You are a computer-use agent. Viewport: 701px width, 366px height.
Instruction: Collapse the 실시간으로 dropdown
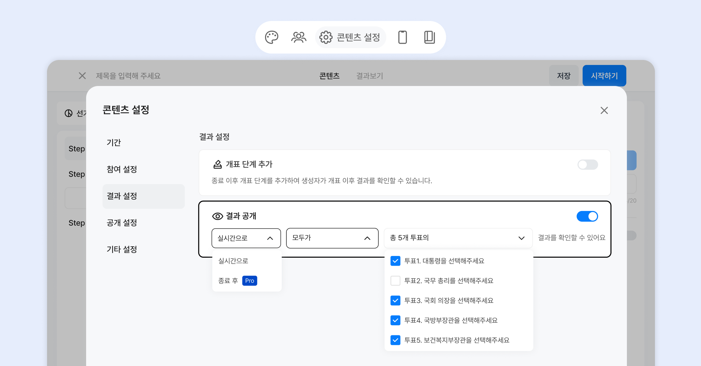(x=246, y=238)
